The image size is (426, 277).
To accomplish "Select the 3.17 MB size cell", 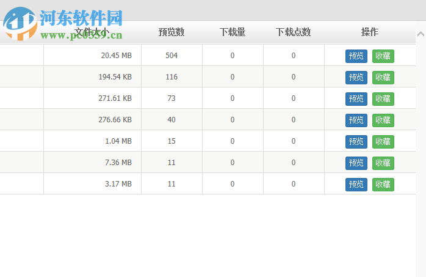I will point(92,183).
